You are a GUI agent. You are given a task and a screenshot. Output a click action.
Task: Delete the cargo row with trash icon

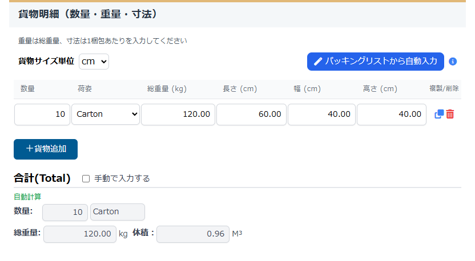(450, 114)
